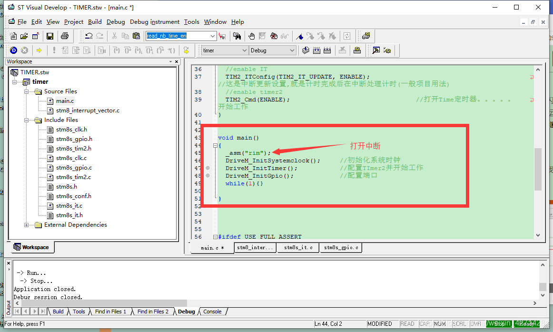
Task: Open the File menu
Action: [x=22, y=22]
